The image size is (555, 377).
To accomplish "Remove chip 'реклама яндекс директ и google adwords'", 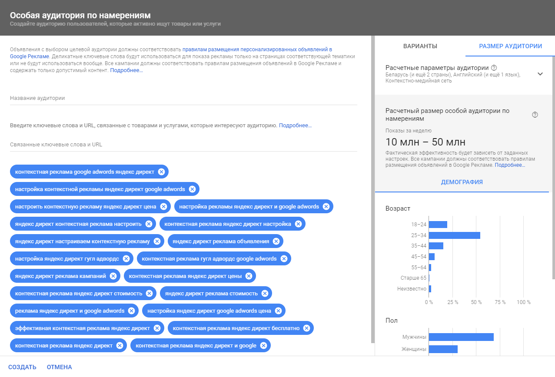I will 132,311.
